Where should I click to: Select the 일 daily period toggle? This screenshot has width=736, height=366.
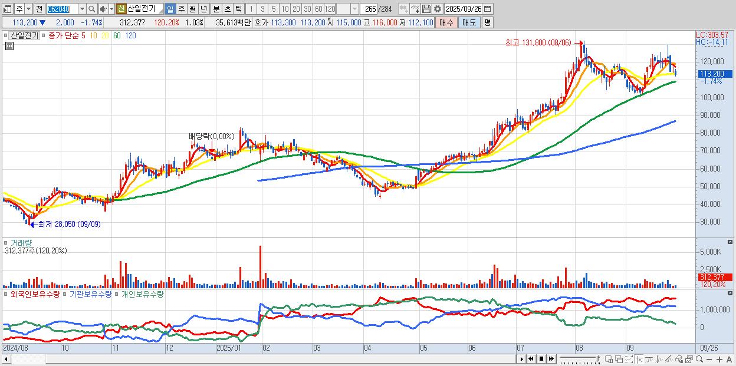[170, 9]
